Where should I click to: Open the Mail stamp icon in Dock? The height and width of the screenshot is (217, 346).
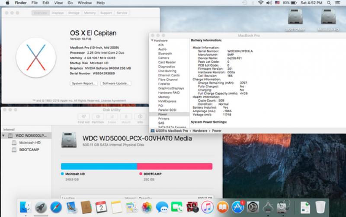tap(71, 207)
